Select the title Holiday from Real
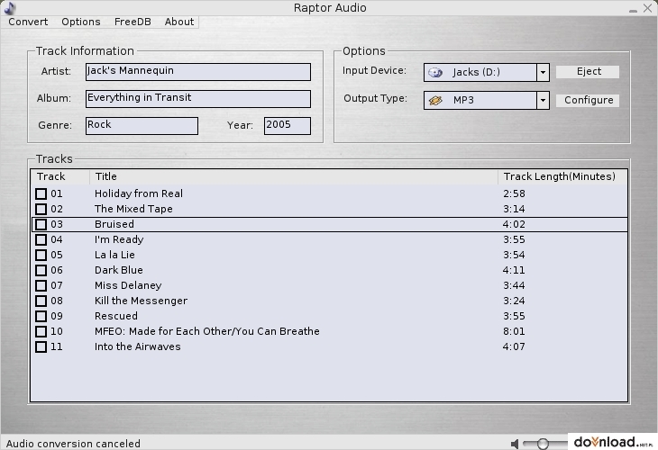Viewport: 658px width, 450px height. (139, 193)
